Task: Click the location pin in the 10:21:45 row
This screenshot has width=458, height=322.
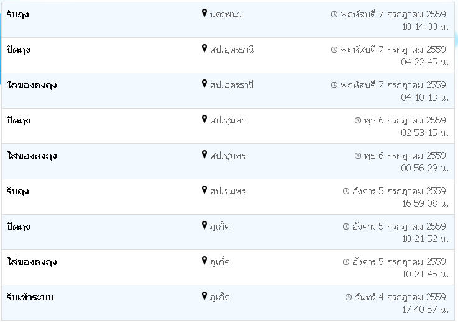Action: 204,261
